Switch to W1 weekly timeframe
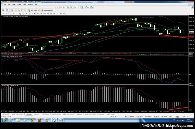The image size is (195, 129). pos(61,13)
